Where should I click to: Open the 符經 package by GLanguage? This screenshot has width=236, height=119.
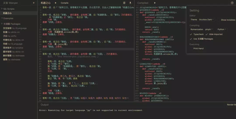pos(13,44)
